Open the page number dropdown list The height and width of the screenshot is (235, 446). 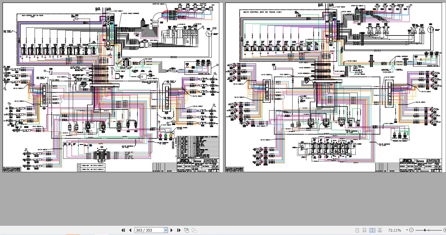[x=166, y=230]
